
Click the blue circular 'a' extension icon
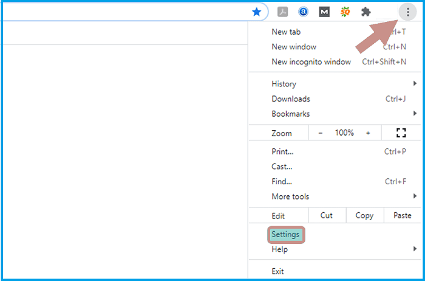(x=304, y=12)
